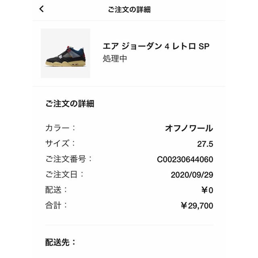Select the ご注文の詳細 section heading

(x=70, y=104)
